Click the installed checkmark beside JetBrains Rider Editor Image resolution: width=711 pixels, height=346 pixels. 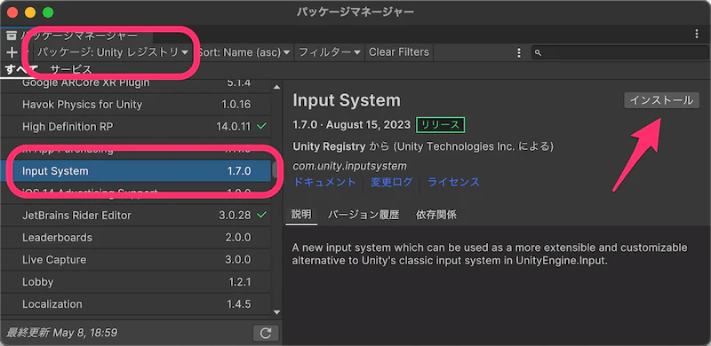pos(261,215)
